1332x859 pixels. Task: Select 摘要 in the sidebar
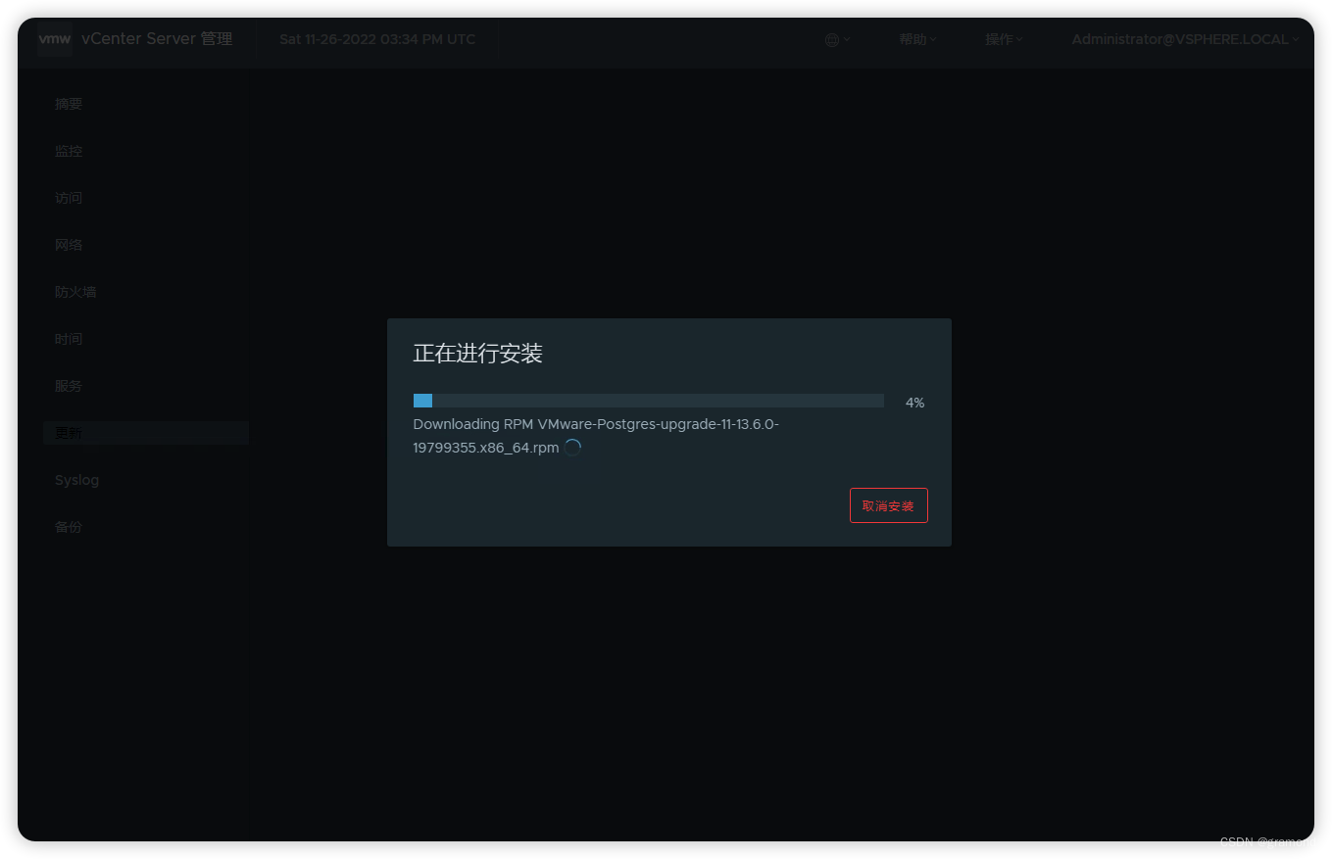click(69, 104)
